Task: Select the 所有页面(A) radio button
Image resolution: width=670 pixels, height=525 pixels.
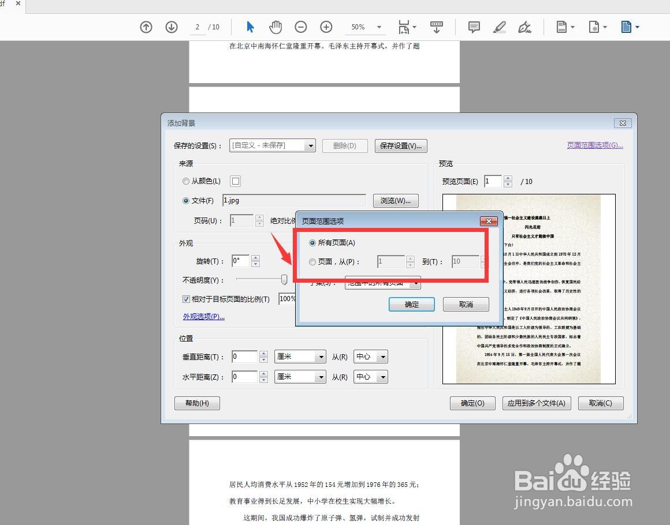Action: click(x=312, y=243)
